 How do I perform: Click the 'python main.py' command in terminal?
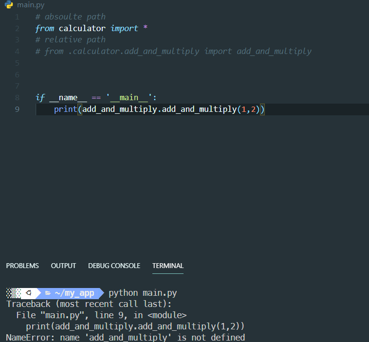coord(142,293)
